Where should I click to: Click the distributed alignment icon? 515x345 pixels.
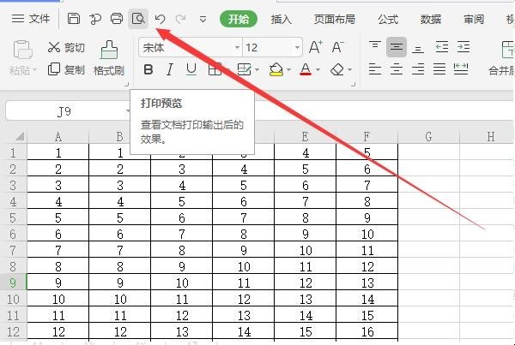pos(461,69)
